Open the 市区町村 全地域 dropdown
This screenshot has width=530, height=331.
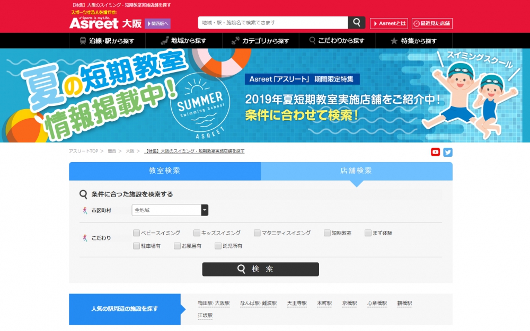click(170, 210)
